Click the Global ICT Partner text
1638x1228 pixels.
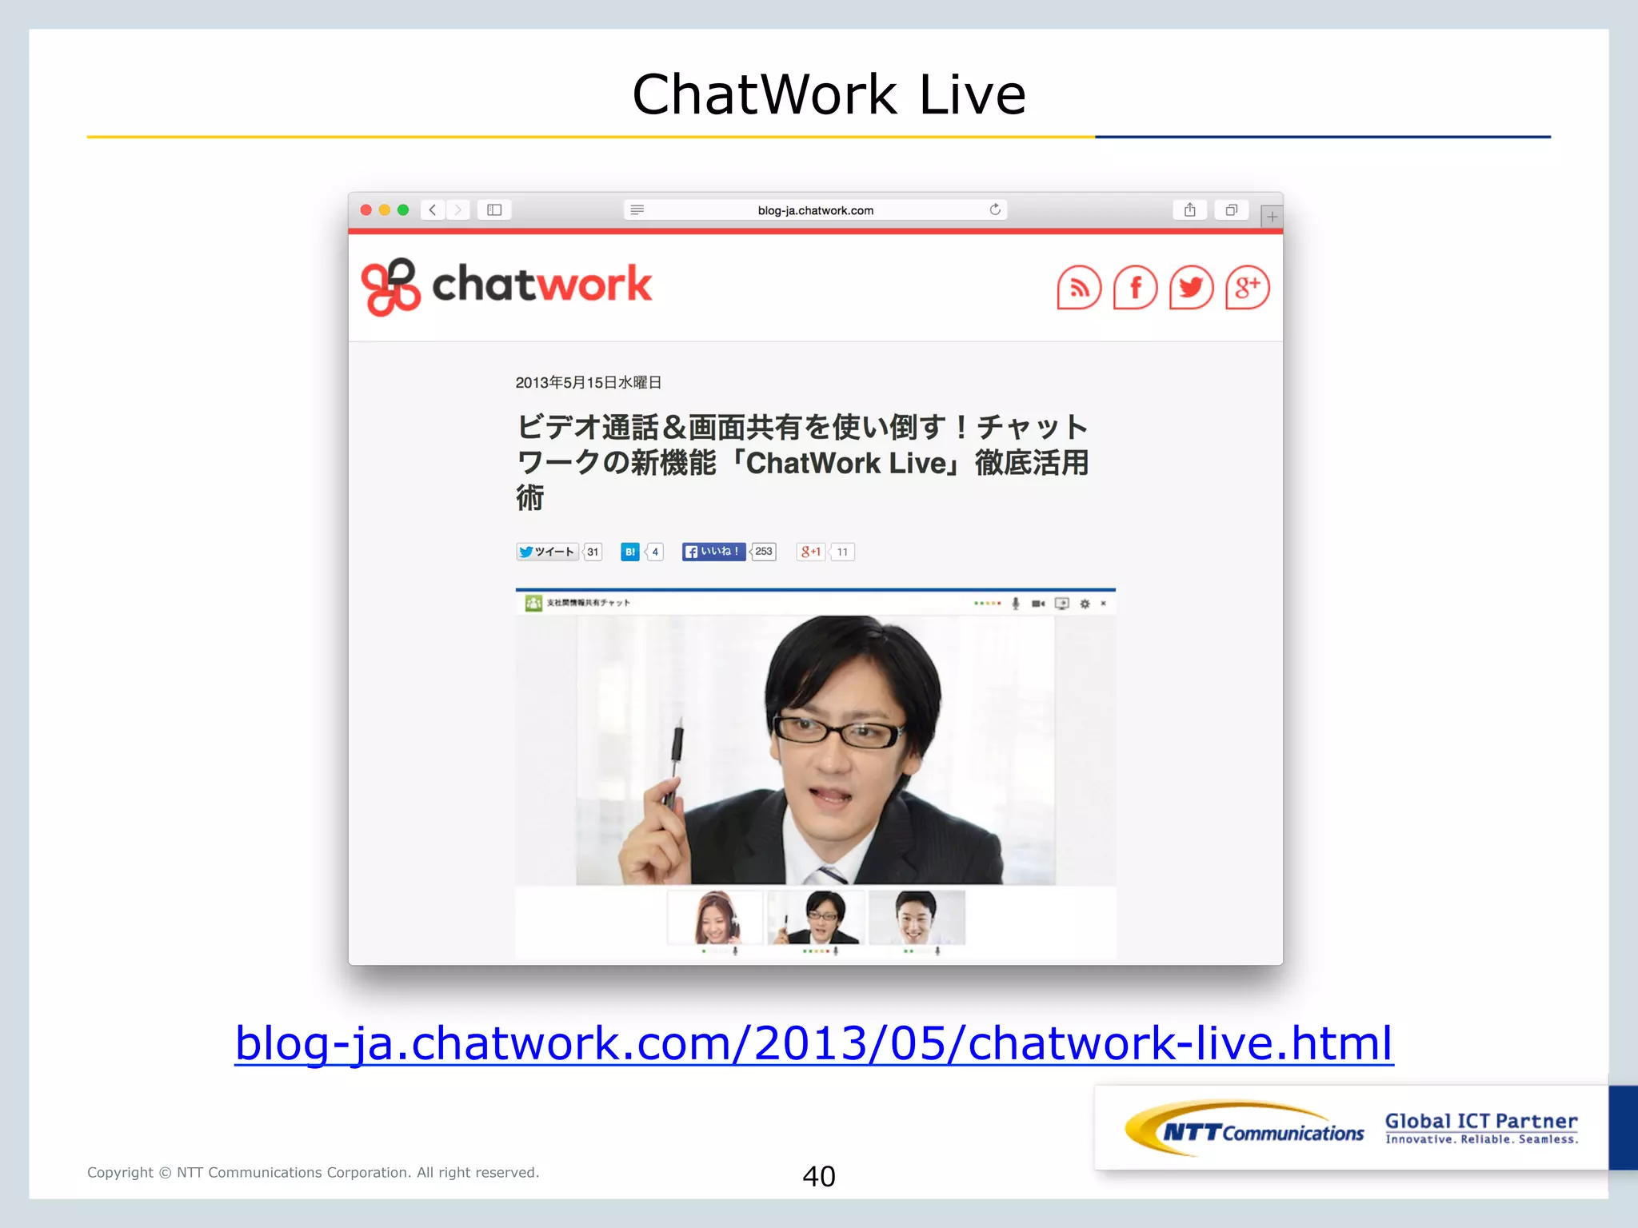1481,1121
